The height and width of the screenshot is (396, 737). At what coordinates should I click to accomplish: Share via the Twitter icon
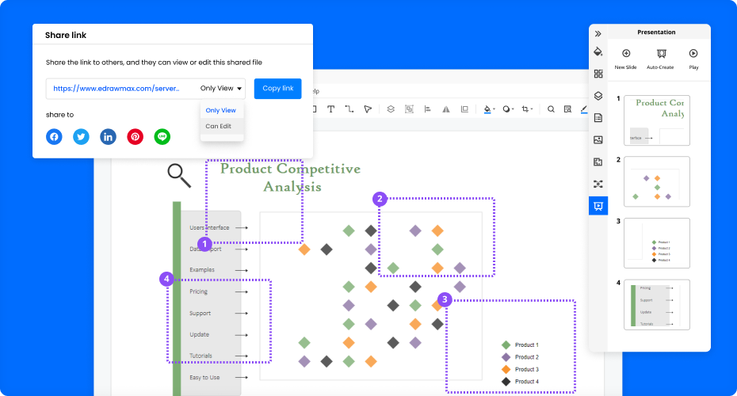pyautogui.click(x=81, y=136)
